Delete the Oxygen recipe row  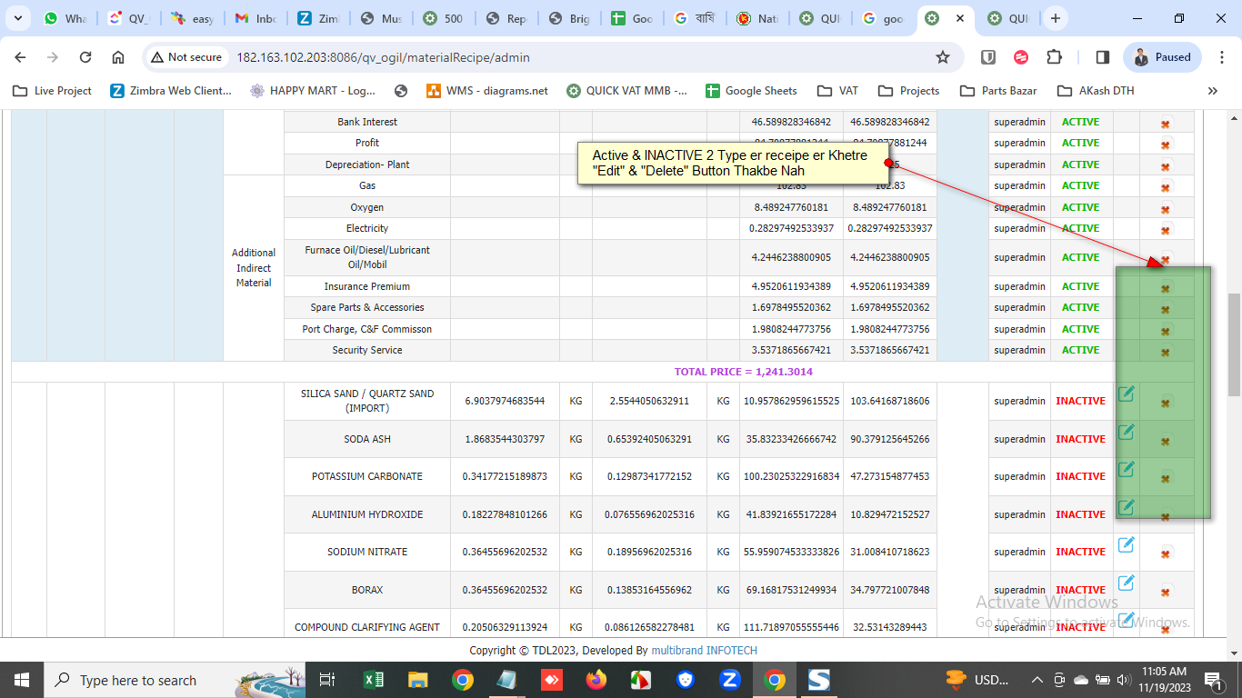(1165, 208)
